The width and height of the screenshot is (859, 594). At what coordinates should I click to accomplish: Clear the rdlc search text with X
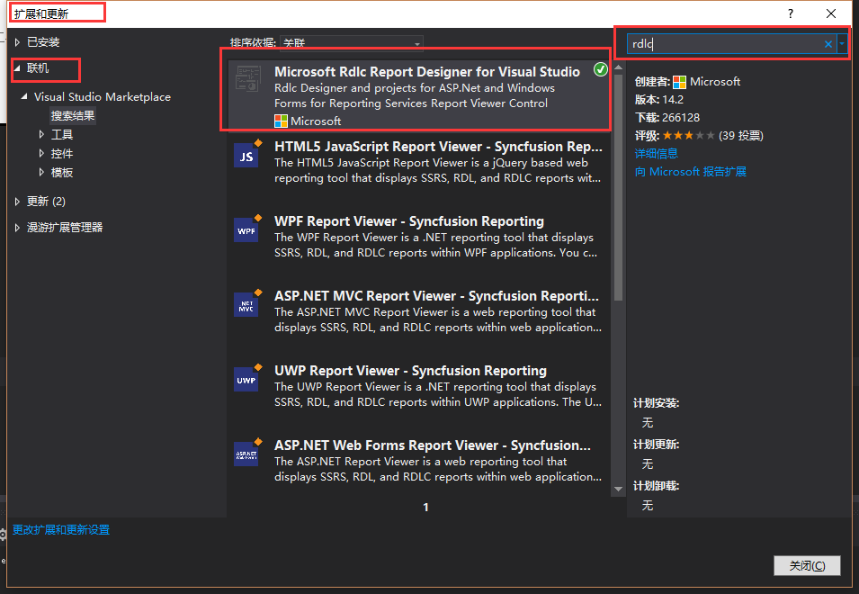click(828, 44)
